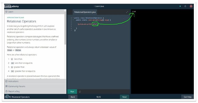Reset the code with refresh icon
This screenshot has width=198, height=103.
(80, 92)
